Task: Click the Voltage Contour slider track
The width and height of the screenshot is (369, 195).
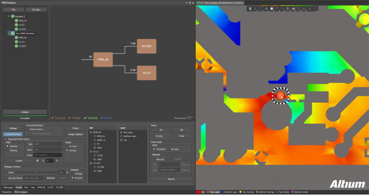Action: [36, 172]
